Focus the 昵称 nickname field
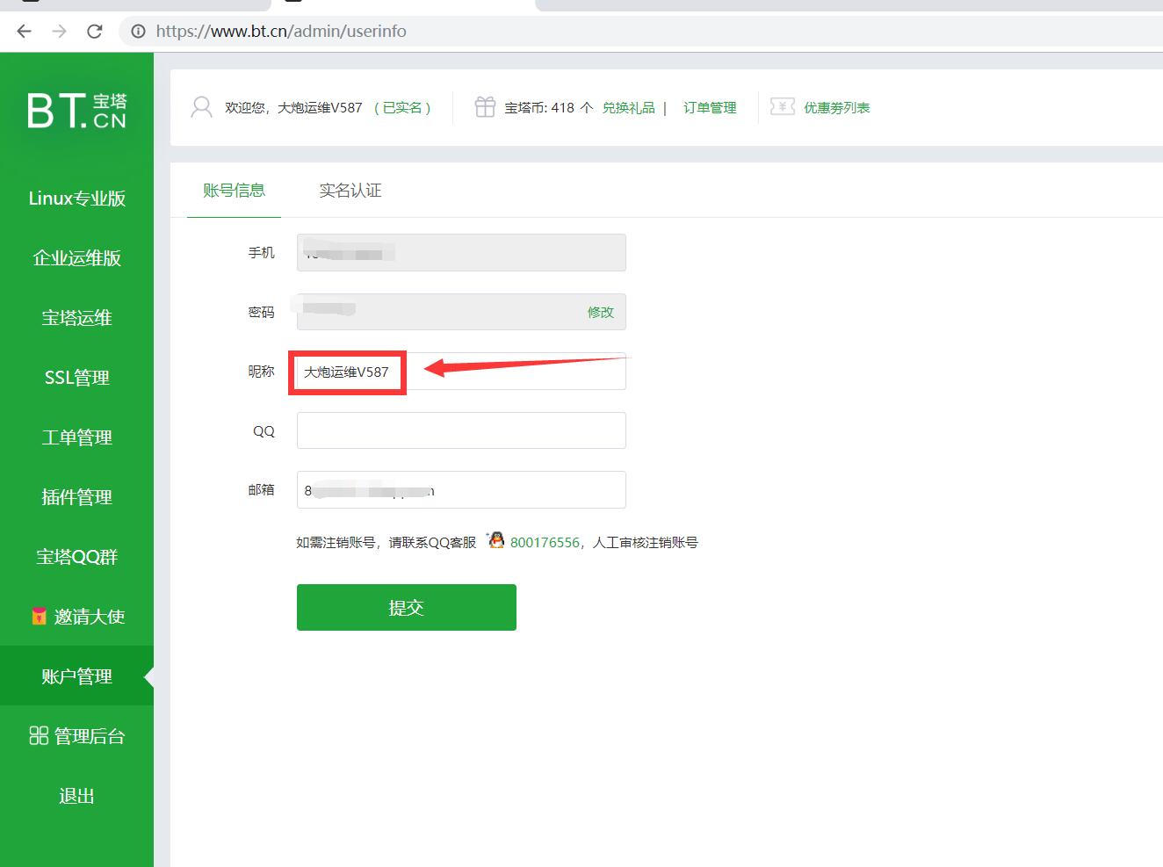The width and height of the screenshot is (1163, 867). tap(509, 372)
